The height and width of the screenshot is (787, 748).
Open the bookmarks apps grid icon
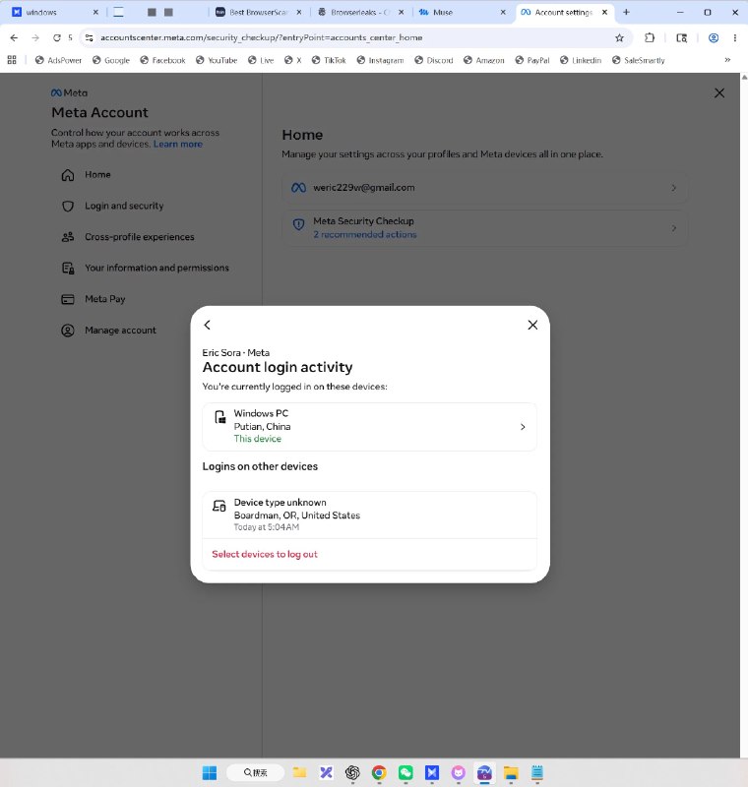pyautogui.click(x=12, y=60)
